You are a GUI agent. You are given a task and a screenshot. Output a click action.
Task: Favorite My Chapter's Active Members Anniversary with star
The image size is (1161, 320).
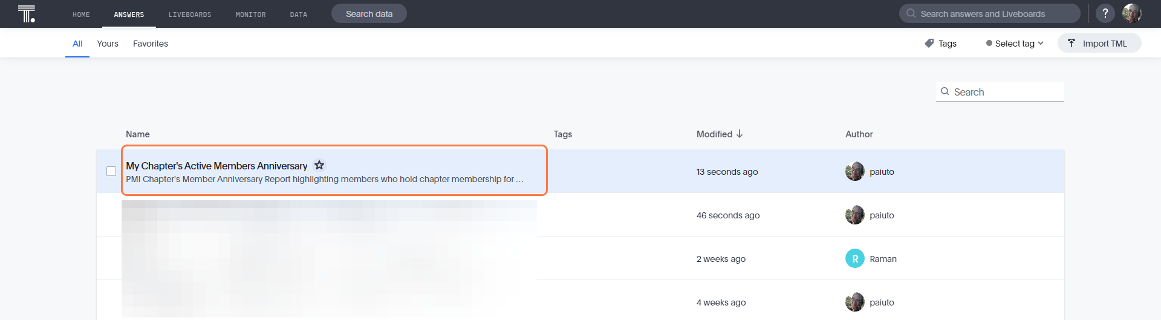click(x=319, y=165)
